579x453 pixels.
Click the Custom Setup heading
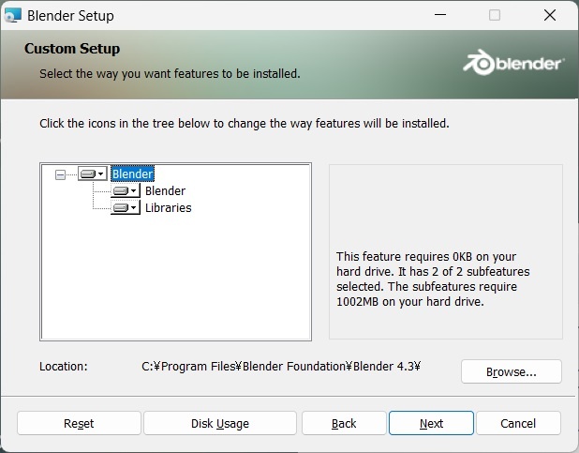click(x=72, y=49)
